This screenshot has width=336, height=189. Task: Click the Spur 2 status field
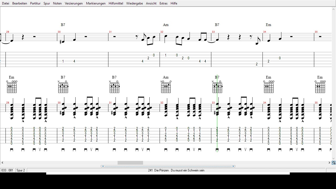(21, 170)
